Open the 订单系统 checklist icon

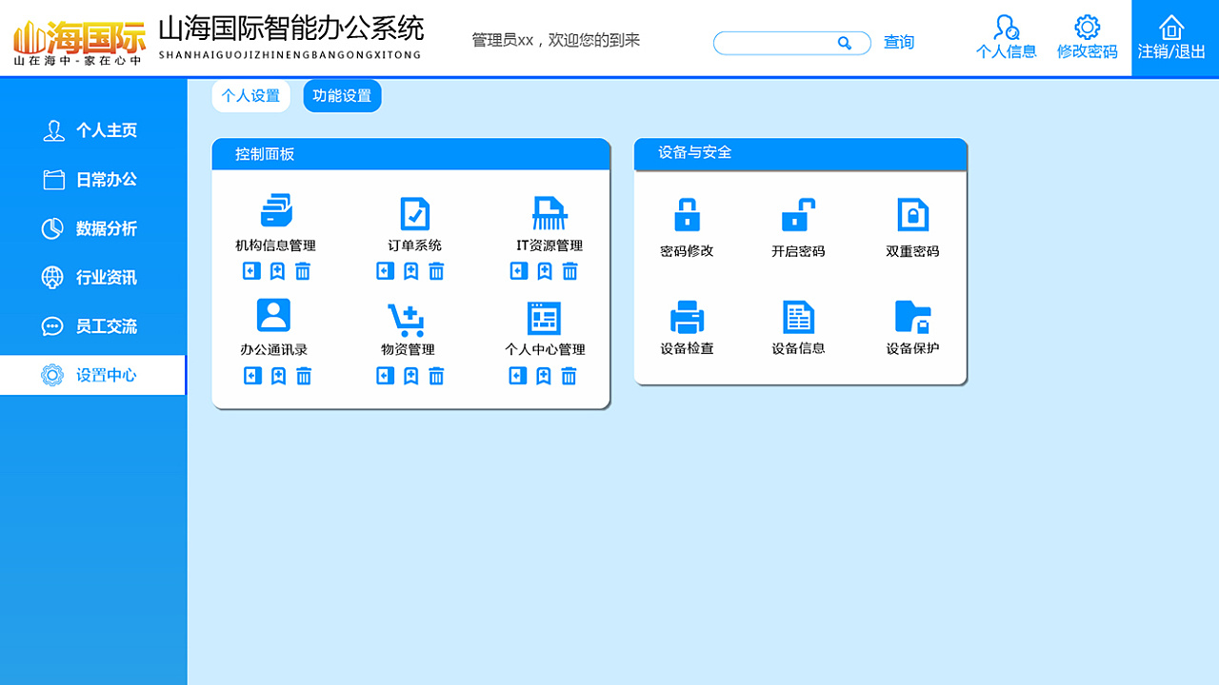click(x=414, y=213)
